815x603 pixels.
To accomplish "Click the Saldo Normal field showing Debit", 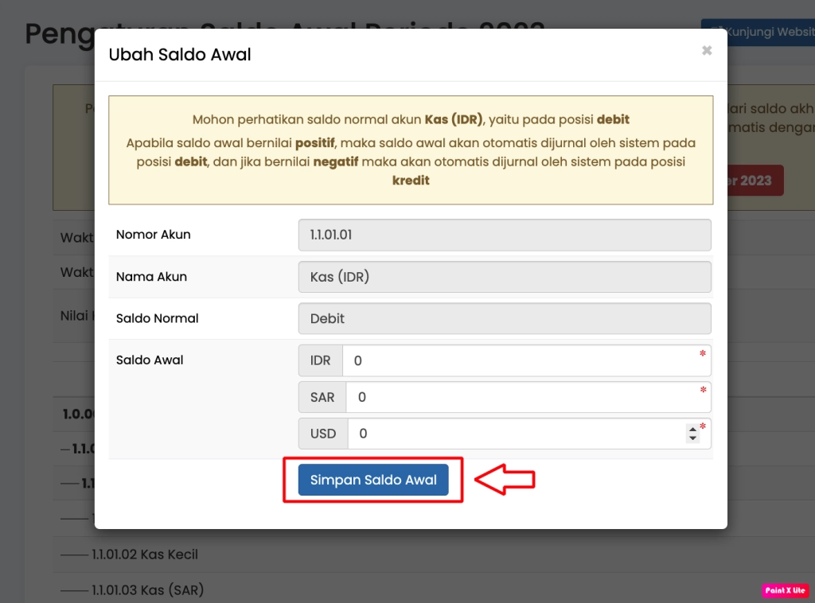I will pos(505,318).
